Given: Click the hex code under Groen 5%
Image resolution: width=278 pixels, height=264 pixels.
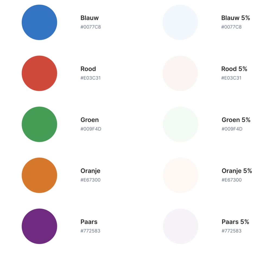Looking at the screenshot, I should click(x=232, y=129).
